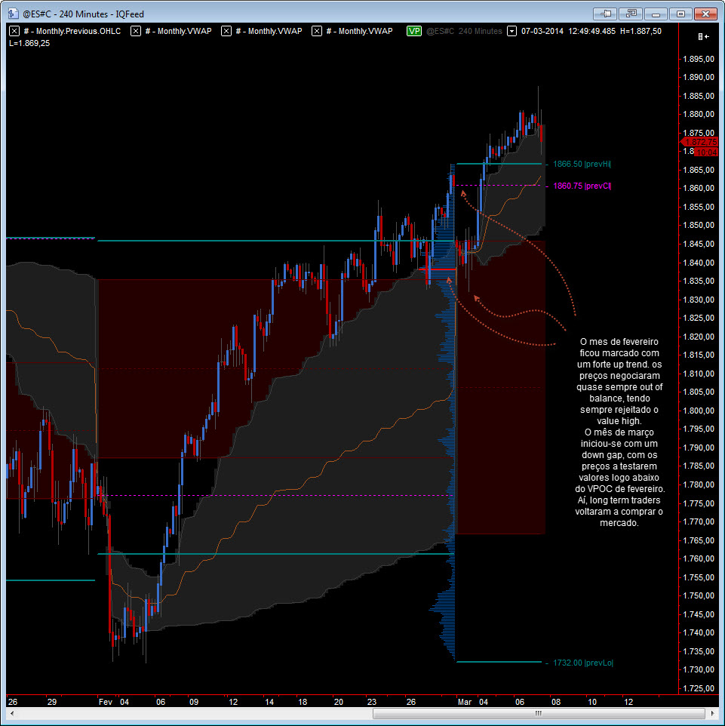Click the 1.895,00 label on the price axis

click(699, 59)
